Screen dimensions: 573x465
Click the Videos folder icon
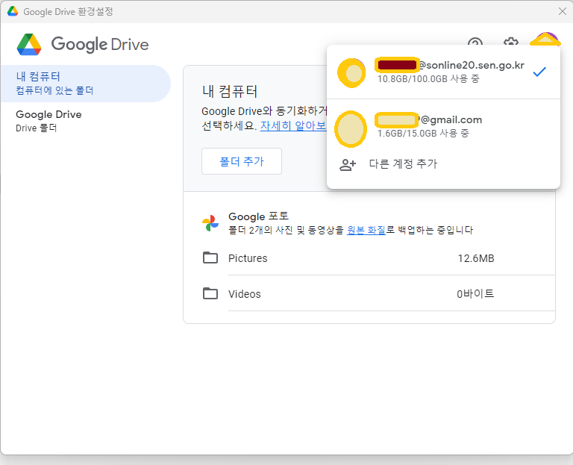pos(210,293)
